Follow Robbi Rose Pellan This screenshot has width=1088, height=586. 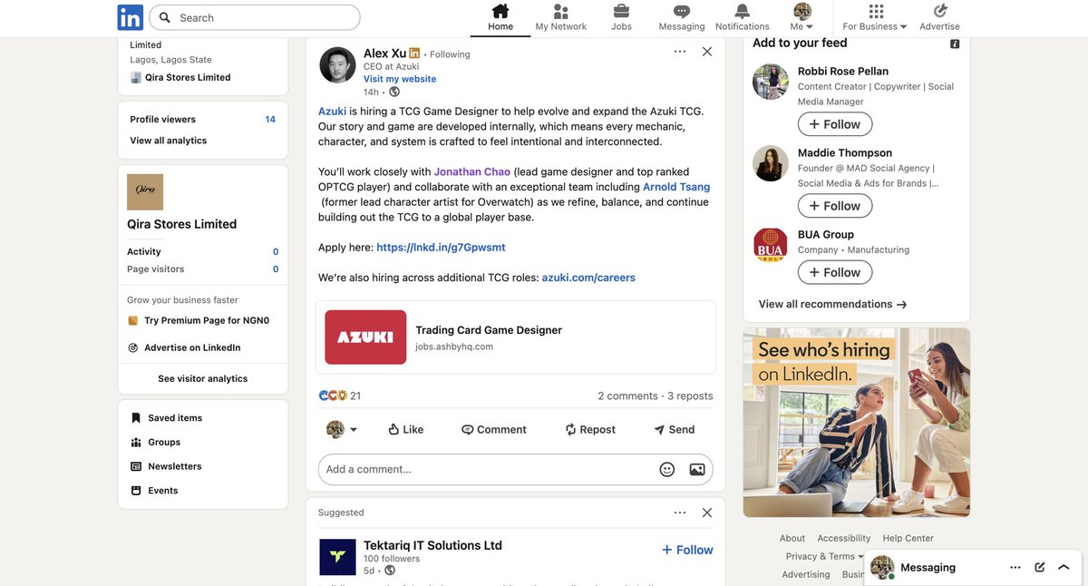click(x=835, y=124)
